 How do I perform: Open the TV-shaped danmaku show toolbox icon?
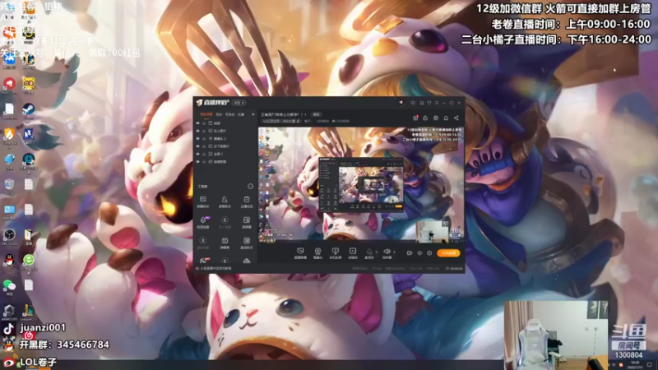coord(225,243)
